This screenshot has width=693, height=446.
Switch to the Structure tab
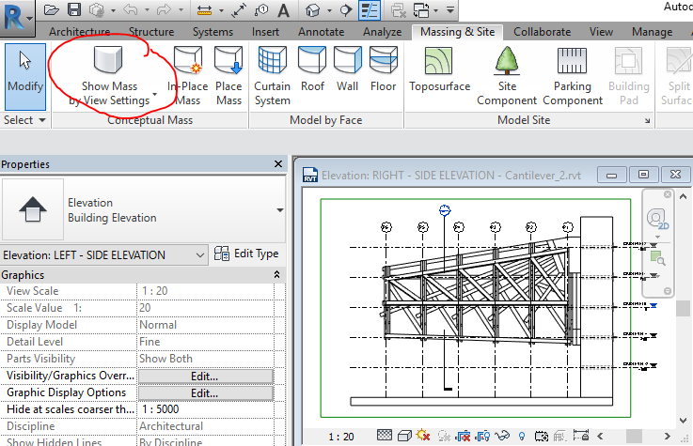151,32
